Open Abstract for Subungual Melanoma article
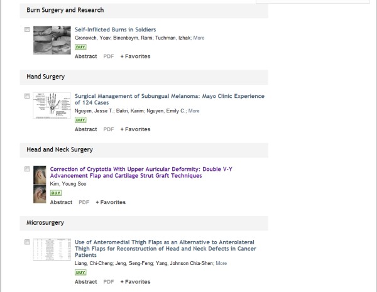This screenshot has width=377, height=292. click(85, 129)
